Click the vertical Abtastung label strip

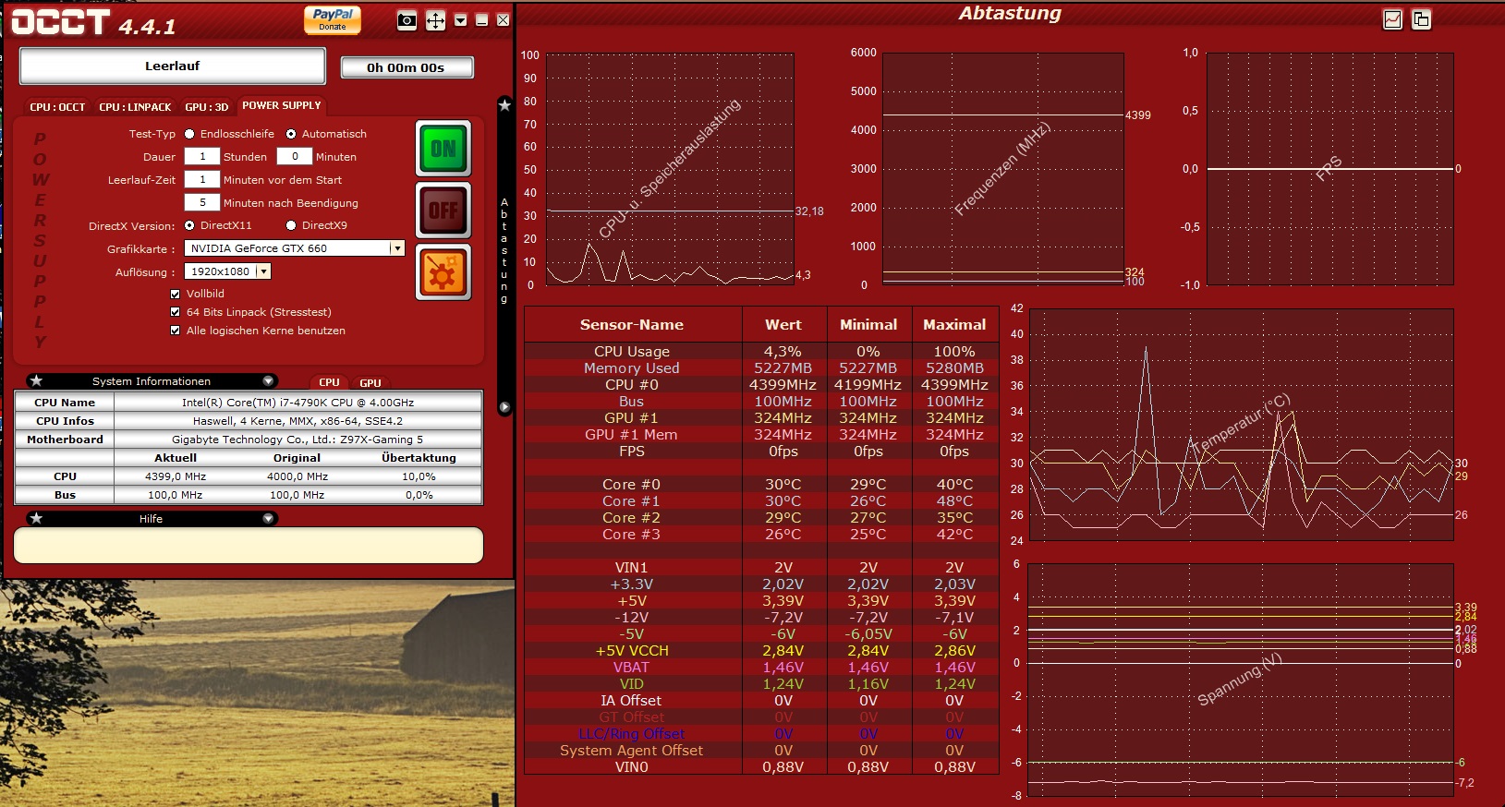point(504,250)
